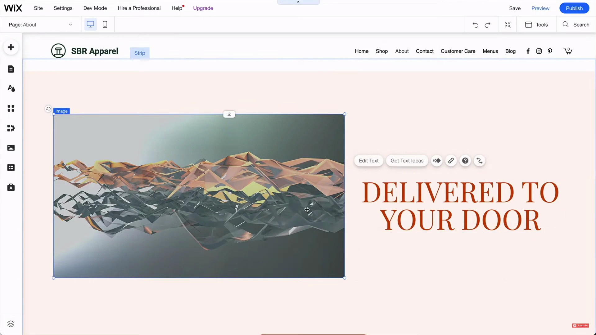Click the link icon for text
Screen dimensions: 596x335
[451, 161]
